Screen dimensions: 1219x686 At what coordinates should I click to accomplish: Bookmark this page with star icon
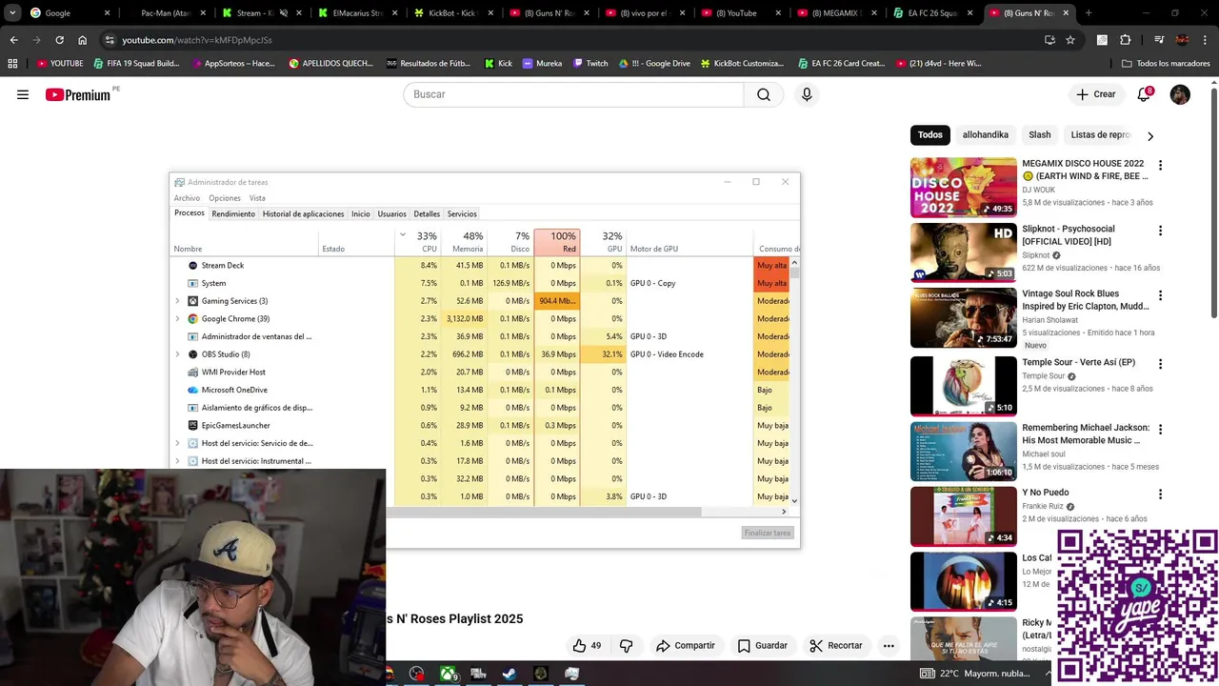[1070, 40]
